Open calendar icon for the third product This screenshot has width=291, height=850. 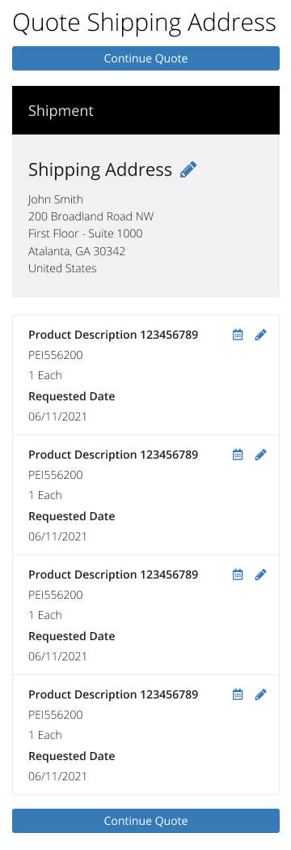[238, 574]
